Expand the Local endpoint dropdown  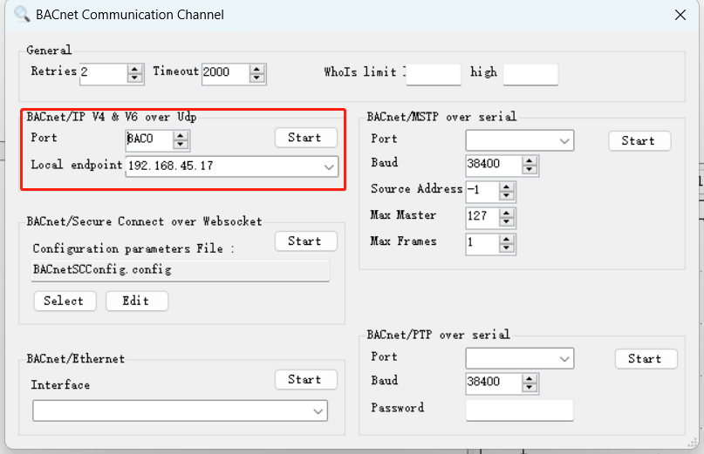click(329, 166)
